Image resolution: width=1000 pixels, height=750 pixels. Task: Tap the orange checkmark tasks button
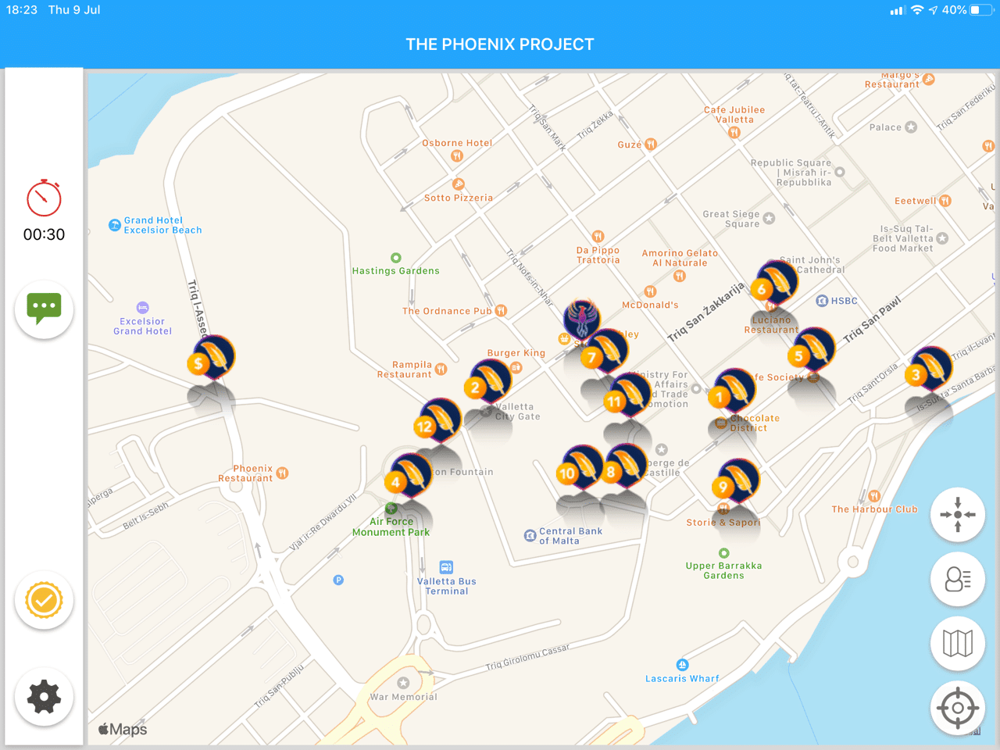[x=44, y=600]
